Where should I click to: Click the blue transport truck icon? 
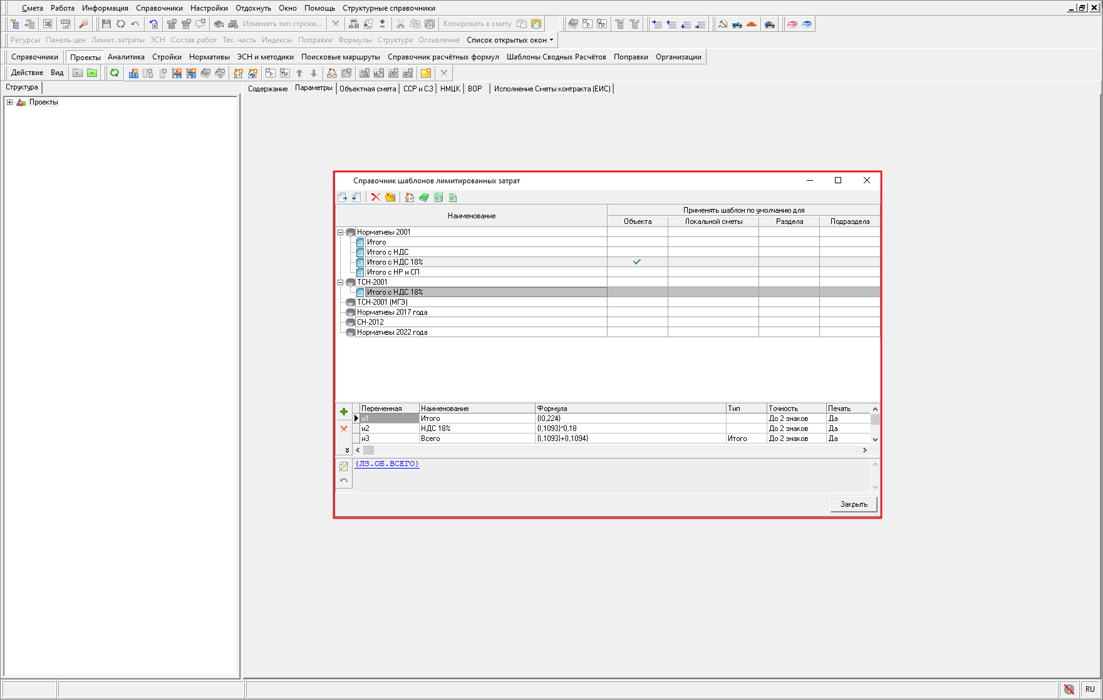[737, 24]
